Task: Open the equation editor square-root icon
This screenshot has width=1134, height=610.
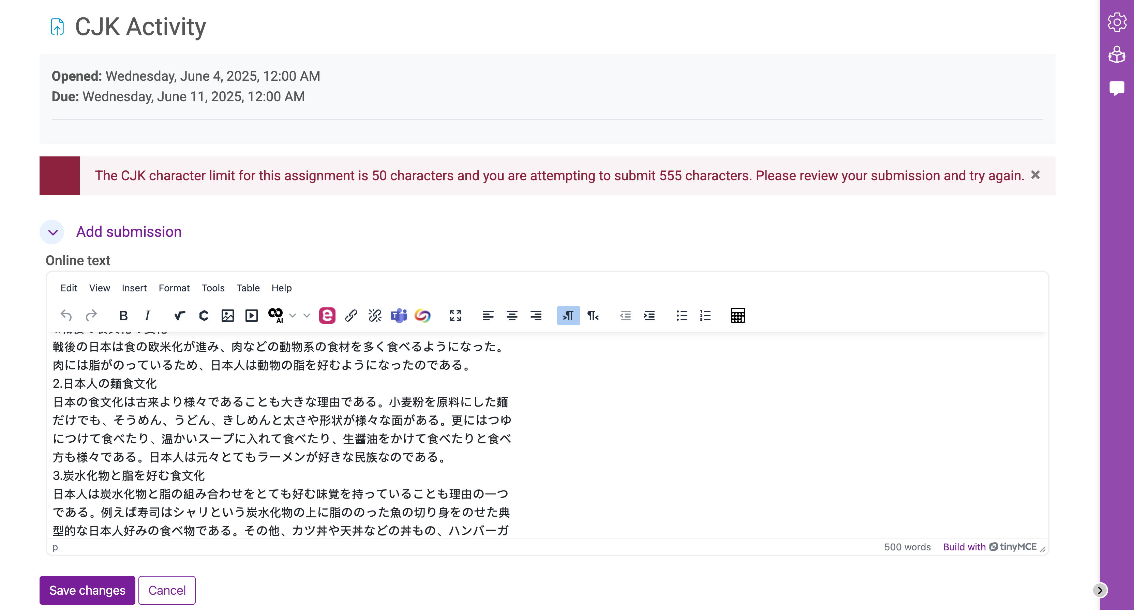Action: coord(180,315)
